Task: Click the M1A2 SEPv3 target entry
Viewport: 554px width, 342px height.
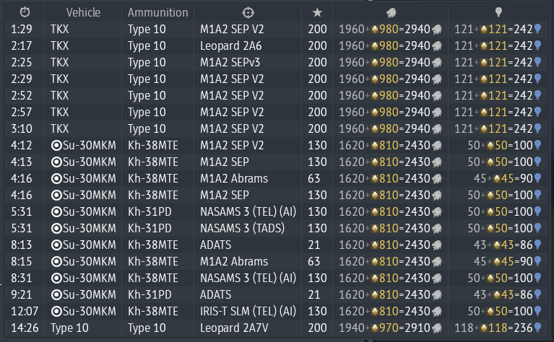Action: [230, 63]
